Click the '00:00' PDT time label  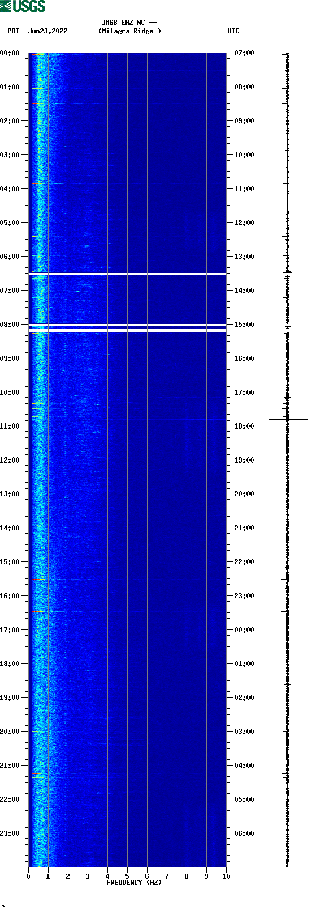click(x=10, y=53)
